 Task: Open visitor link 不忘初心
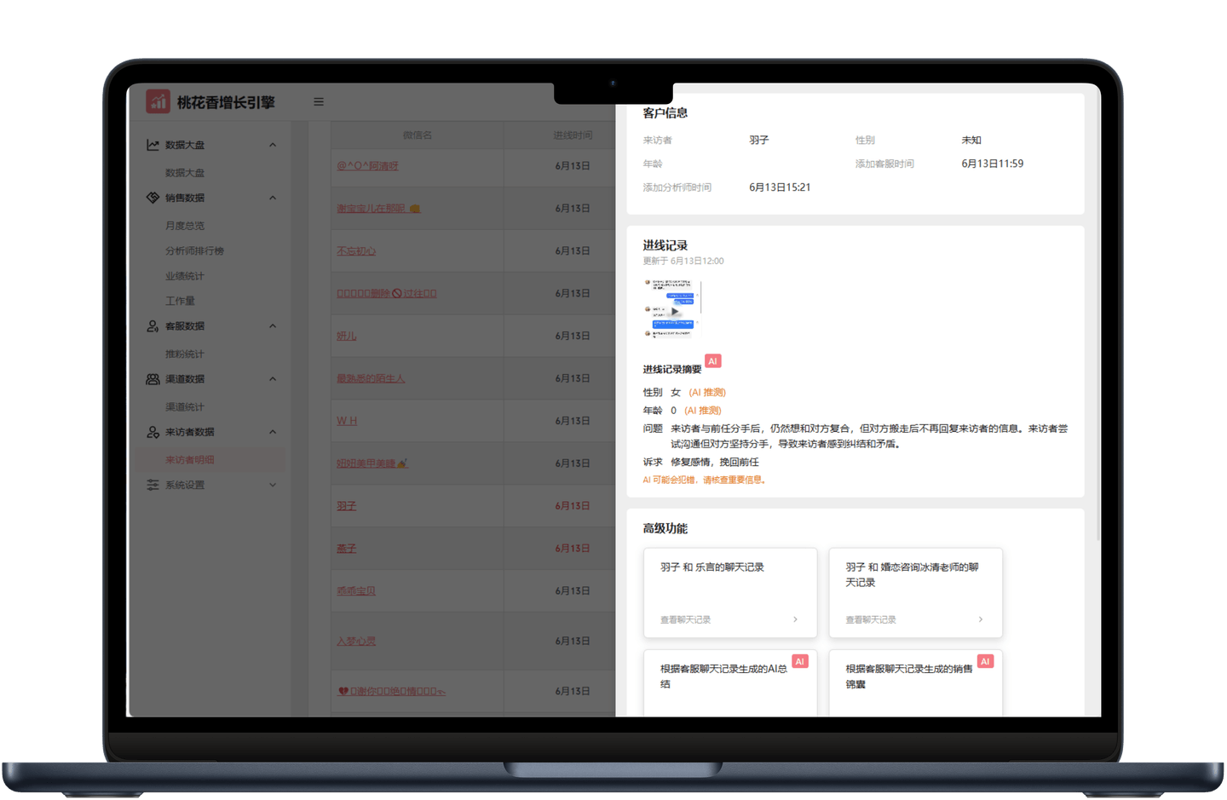(x=356, y=251)
